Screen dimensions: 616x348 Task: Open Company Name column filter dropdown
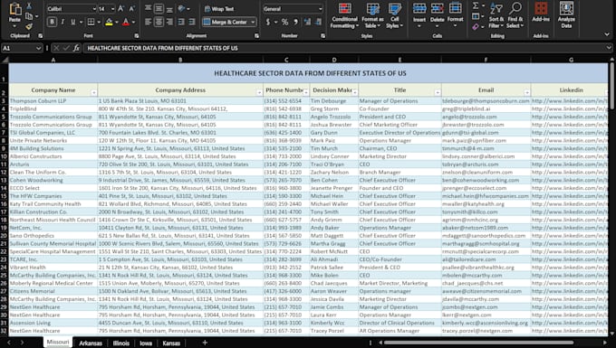[x=93, y=93]
